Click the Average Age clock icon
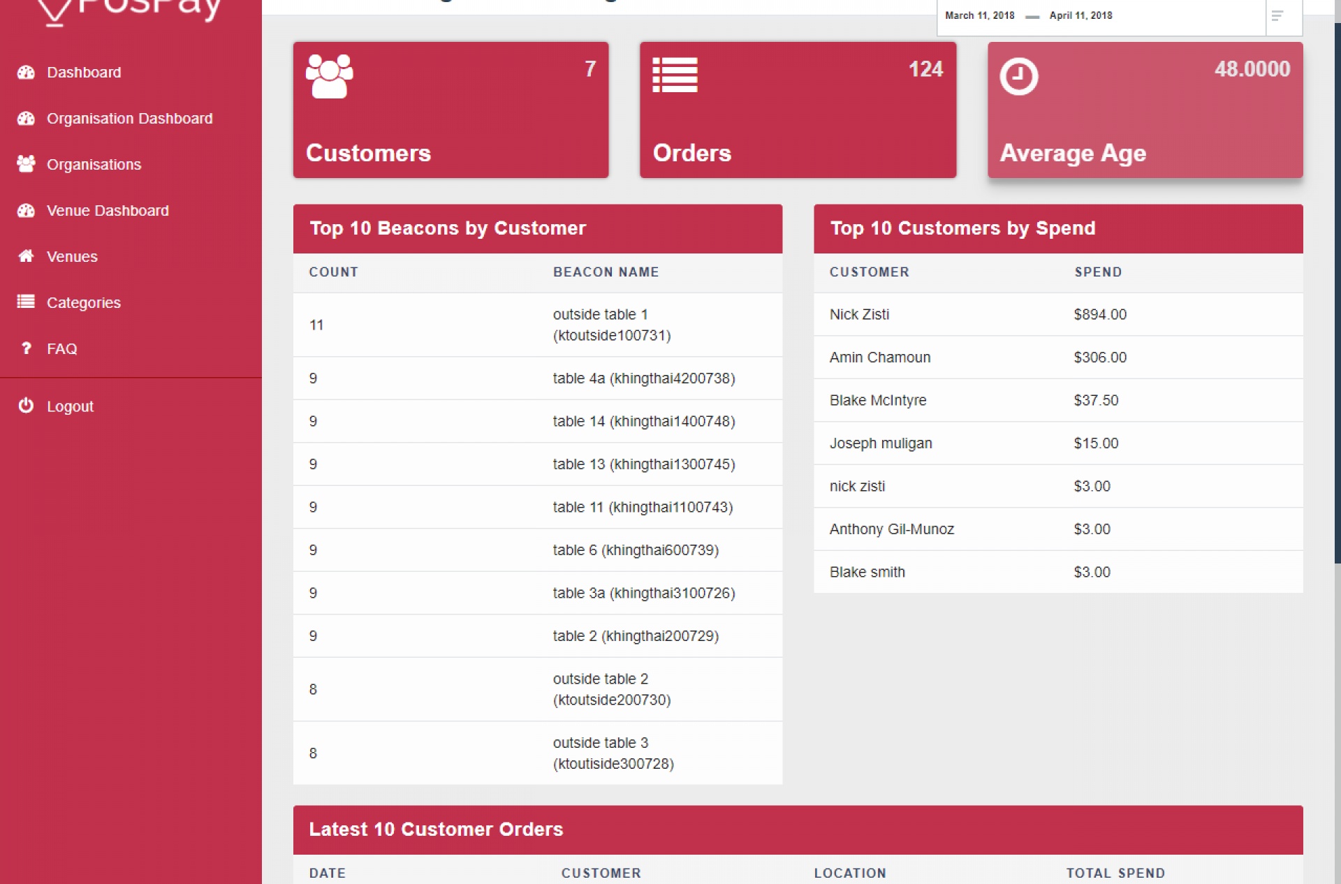Viewport: 1341px width, 884px height. 1018,76
